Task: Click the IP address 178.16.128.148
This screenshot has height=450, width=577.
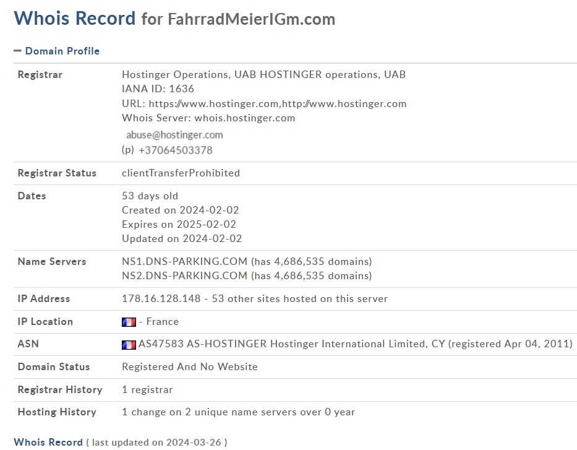Action: tap(161, 298)
